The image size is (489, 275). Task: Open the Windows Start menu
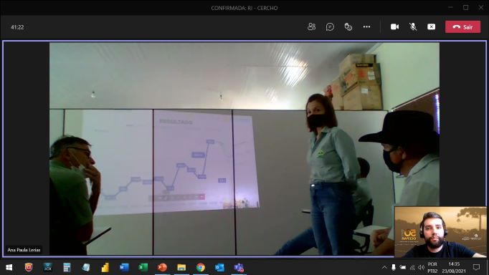click(9, 267)
